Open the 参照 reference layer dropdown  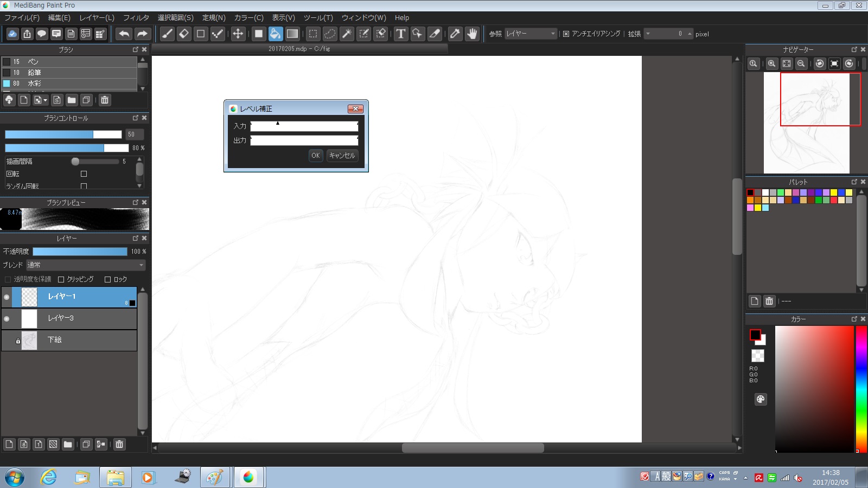pos(531,34)
